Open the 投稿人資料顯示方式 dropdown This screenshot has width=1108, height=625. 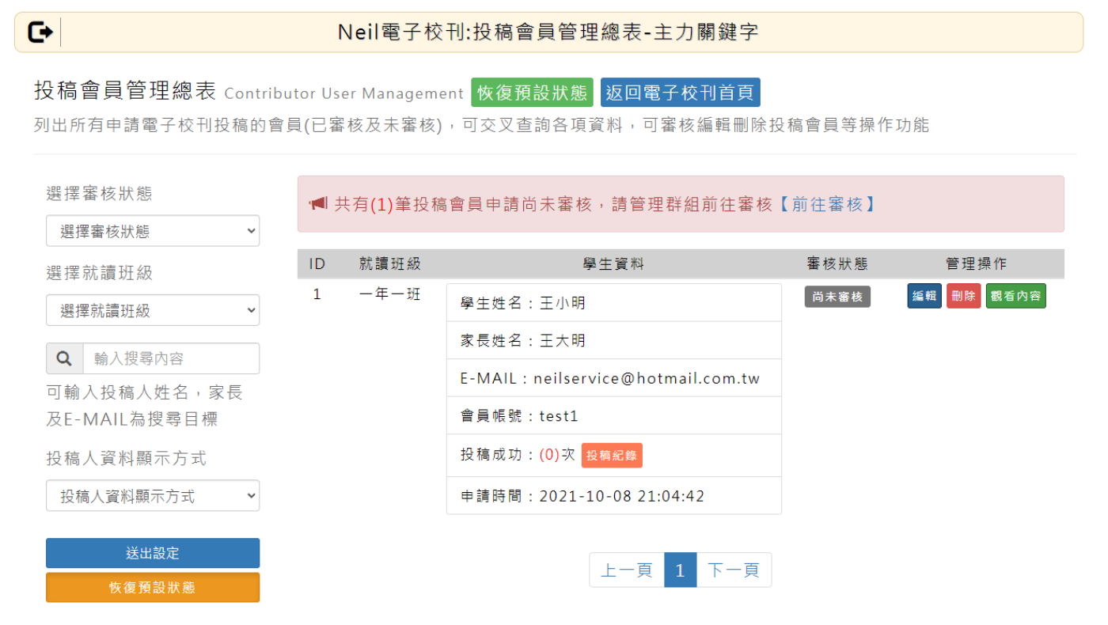153,496
